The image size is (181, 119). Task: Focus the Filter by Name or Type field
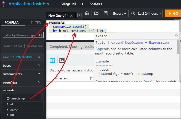(23, 35)
